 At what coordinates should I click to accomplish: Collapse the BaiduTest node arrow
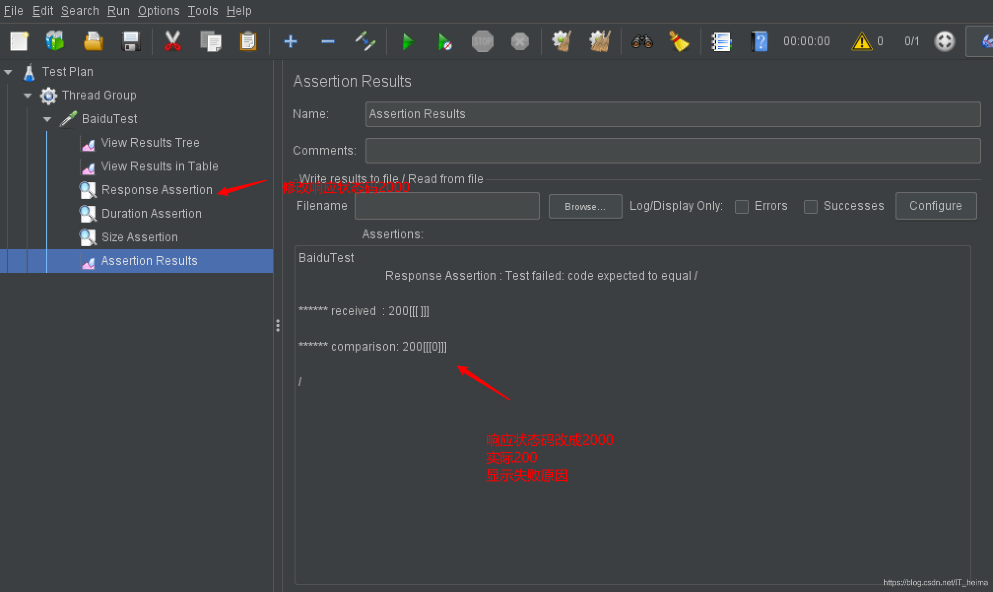tap(47, 119)
